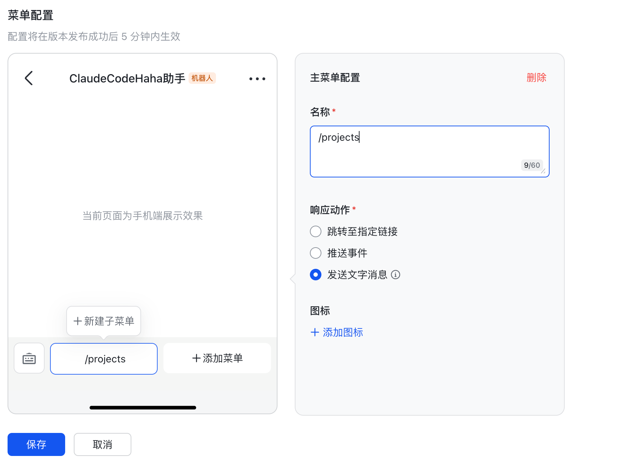Image resolution: width=632 pixels, height=470 pixels.
Task: Click the ClaudeCodeHaha助手 title text
Action: [x=127, y=78]
